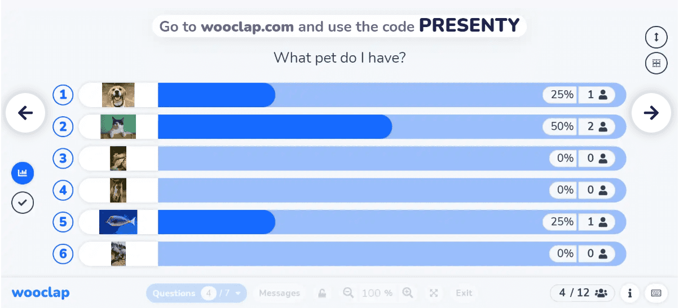Toggle the lock icon in bottom toolbar
This screenshot has height=308, width=679.
point(322,293)
